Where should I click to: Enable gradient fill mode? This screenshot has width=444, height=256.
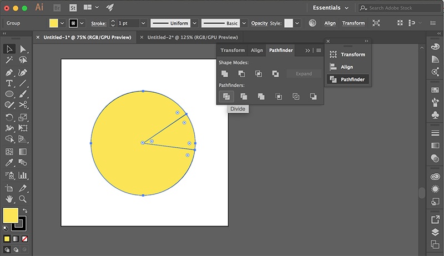click(16, 239)
